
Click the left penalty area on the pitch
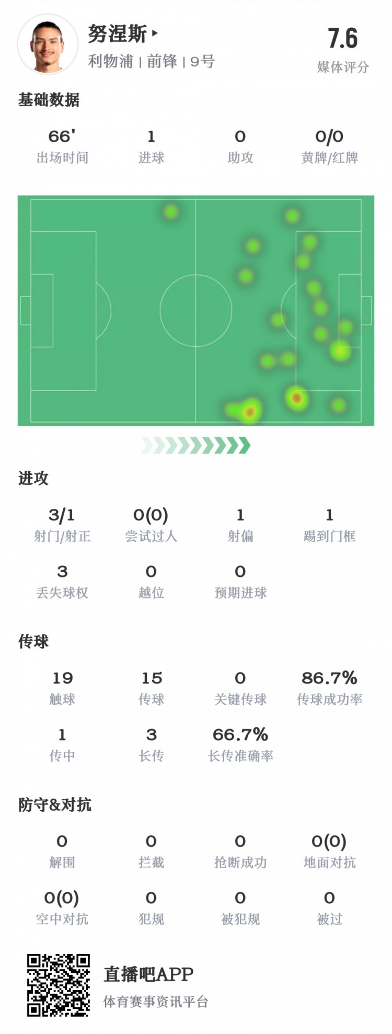coord(63,310)
